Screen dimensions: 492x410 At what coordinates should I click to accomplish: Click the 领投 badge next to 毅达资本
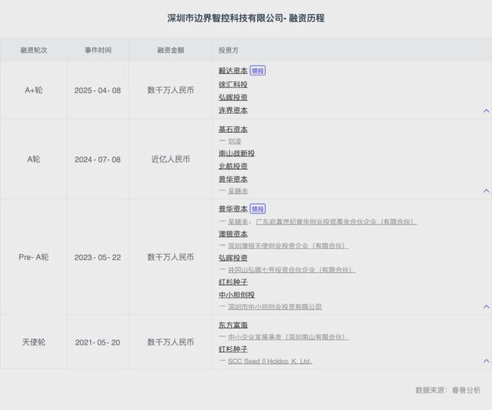pyautogui.click(x=258, y=71)
